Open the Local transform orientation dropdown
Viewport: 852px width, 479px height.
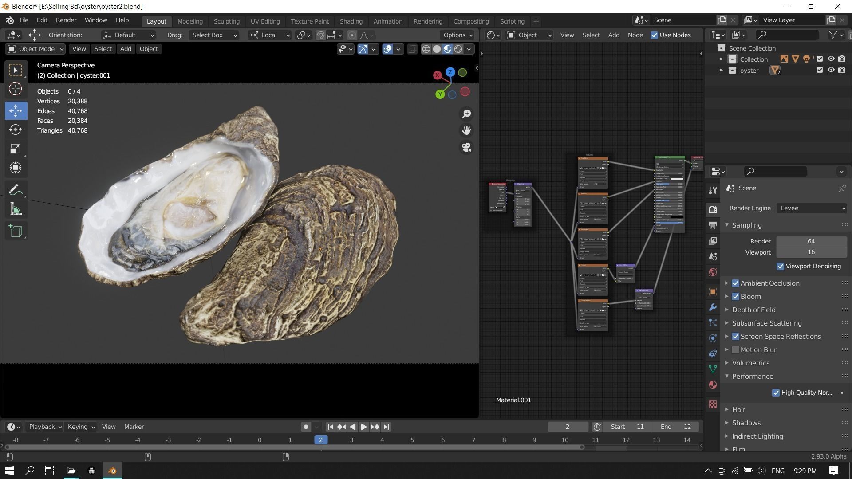coord(269,35)
